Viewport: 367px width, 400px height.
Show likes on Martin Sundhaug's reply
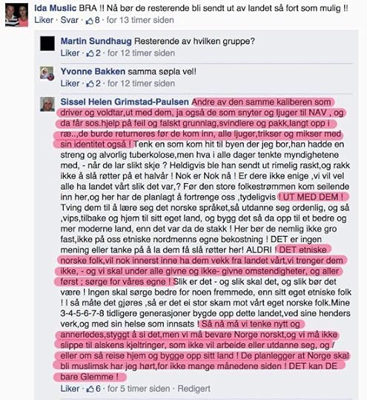tap(93, 53)
